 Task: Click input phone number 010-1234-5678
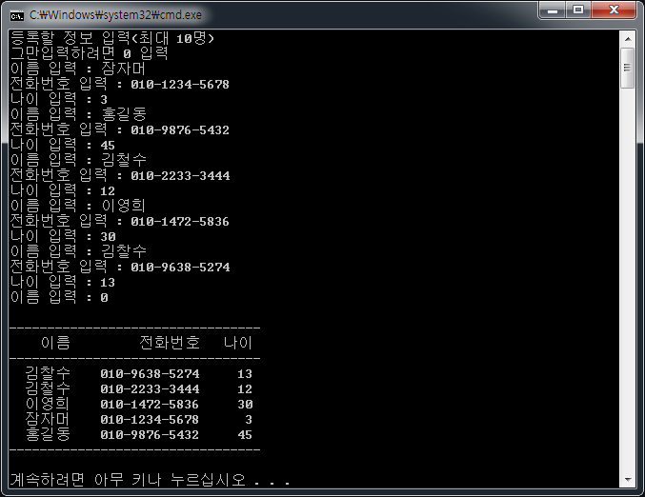pyautogui.click(x=180, y=85)
